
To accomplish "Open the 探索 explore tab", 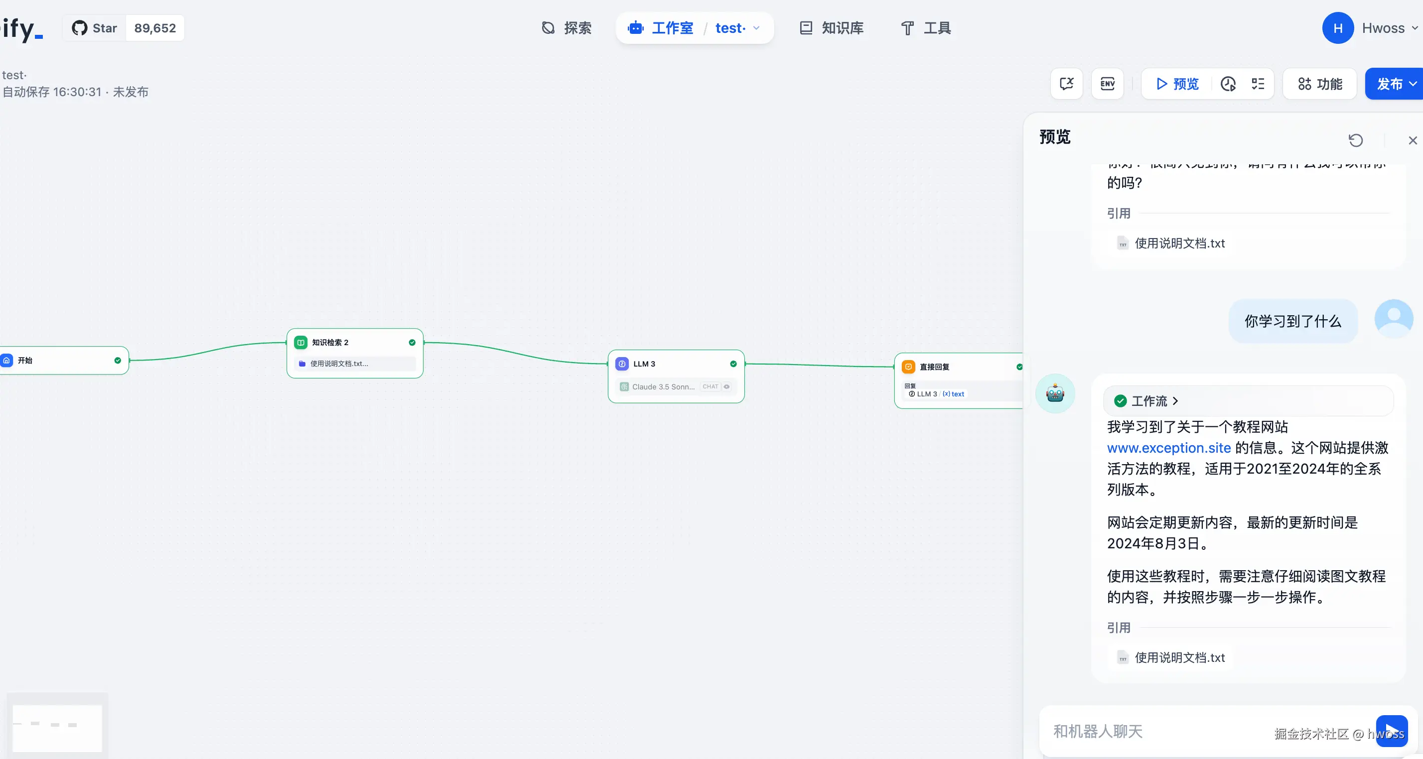I will (x=567, y=28).
